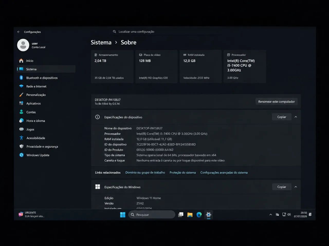The height and width of the screenshot is (246, 329).
Task: Open the volume icon in system tray
Action: point(289,214)
